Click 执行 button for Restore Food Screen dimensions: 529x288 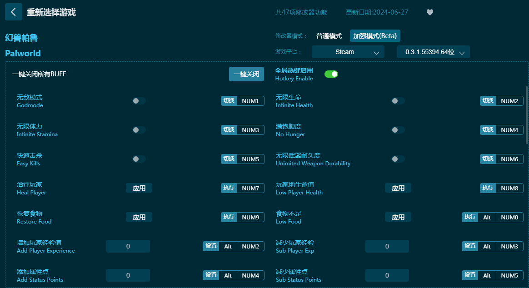[x=229, y=217]
